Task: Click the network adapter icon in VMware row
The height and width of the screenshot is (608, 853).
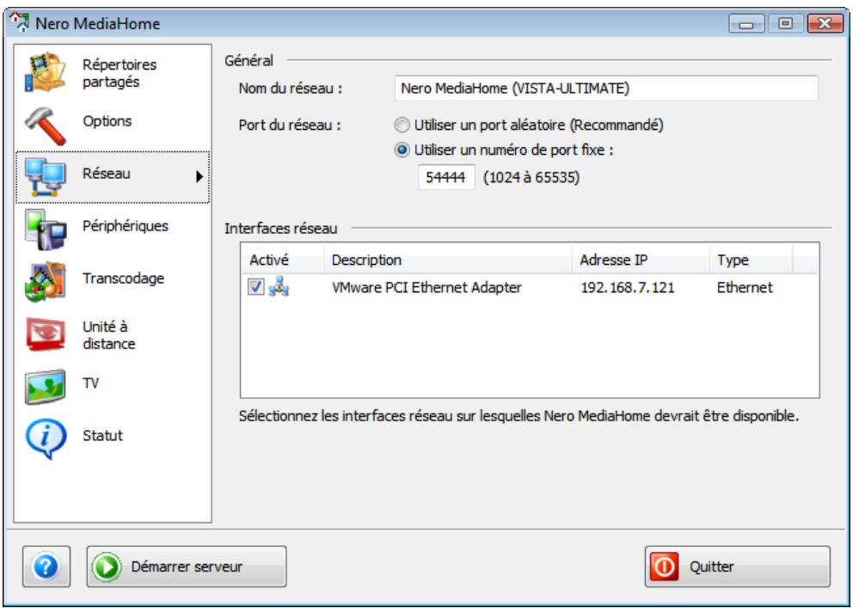Action: pyautogui.click(x=279, y=287)
